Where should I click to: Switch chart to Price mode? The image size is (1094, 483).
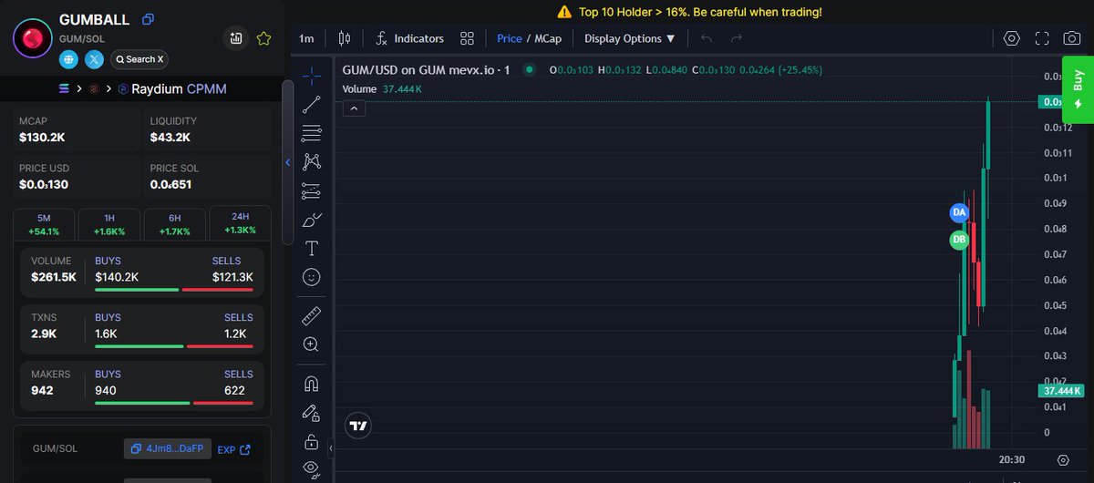[510, 38]
